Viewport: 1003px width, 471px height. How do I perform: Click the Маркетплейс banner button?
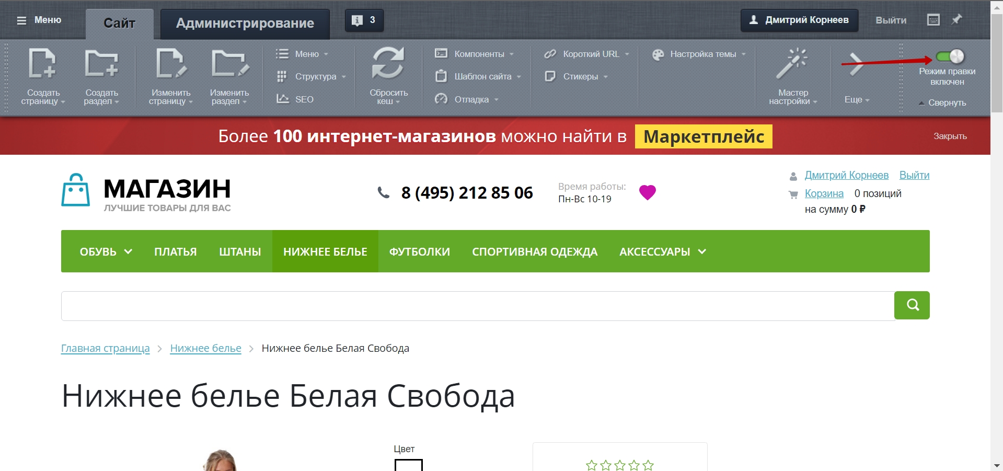[x=703, y=136]
